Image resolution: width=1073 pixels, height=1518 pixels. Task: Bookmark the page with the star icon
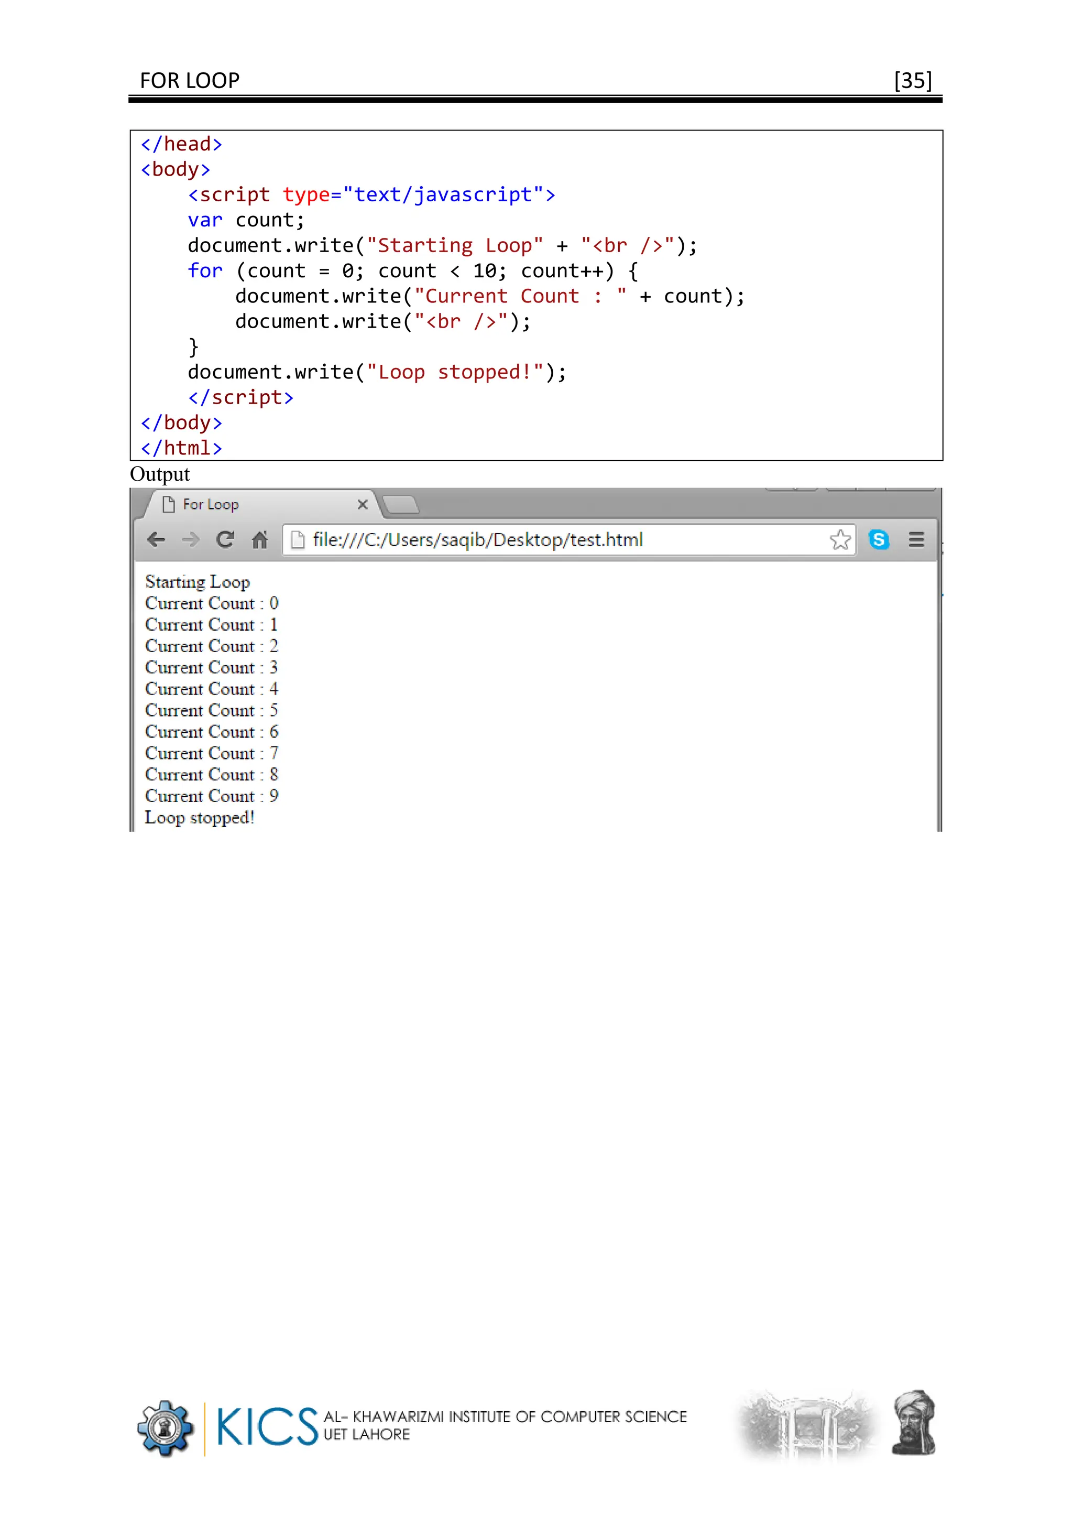coord(840,539)
